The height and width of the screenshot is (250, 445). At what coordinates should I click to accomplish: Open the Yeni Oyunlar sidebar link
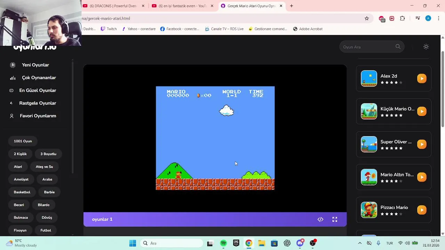point(35,65)
